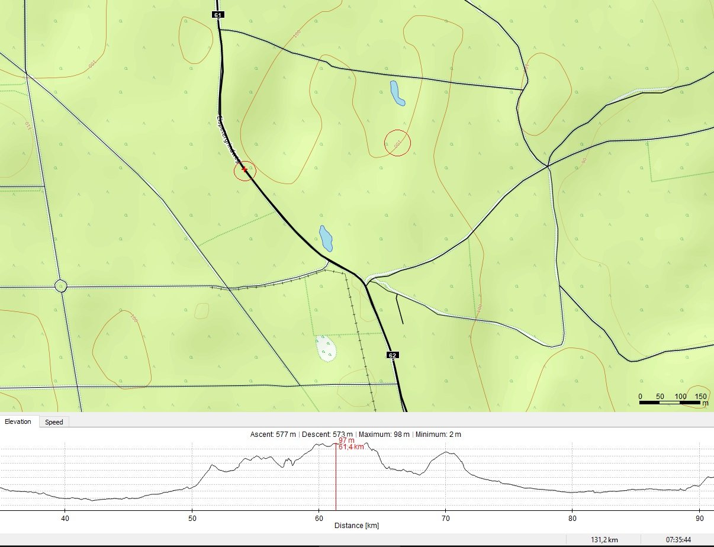Click the kilometer 62 road marker
The width and height of the screenshot is (714, 547).
pos(392,355)
